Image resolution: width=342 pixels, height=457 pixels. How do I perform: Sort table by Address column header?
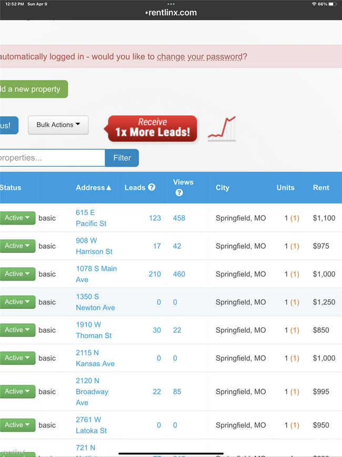tap(93, 188)
